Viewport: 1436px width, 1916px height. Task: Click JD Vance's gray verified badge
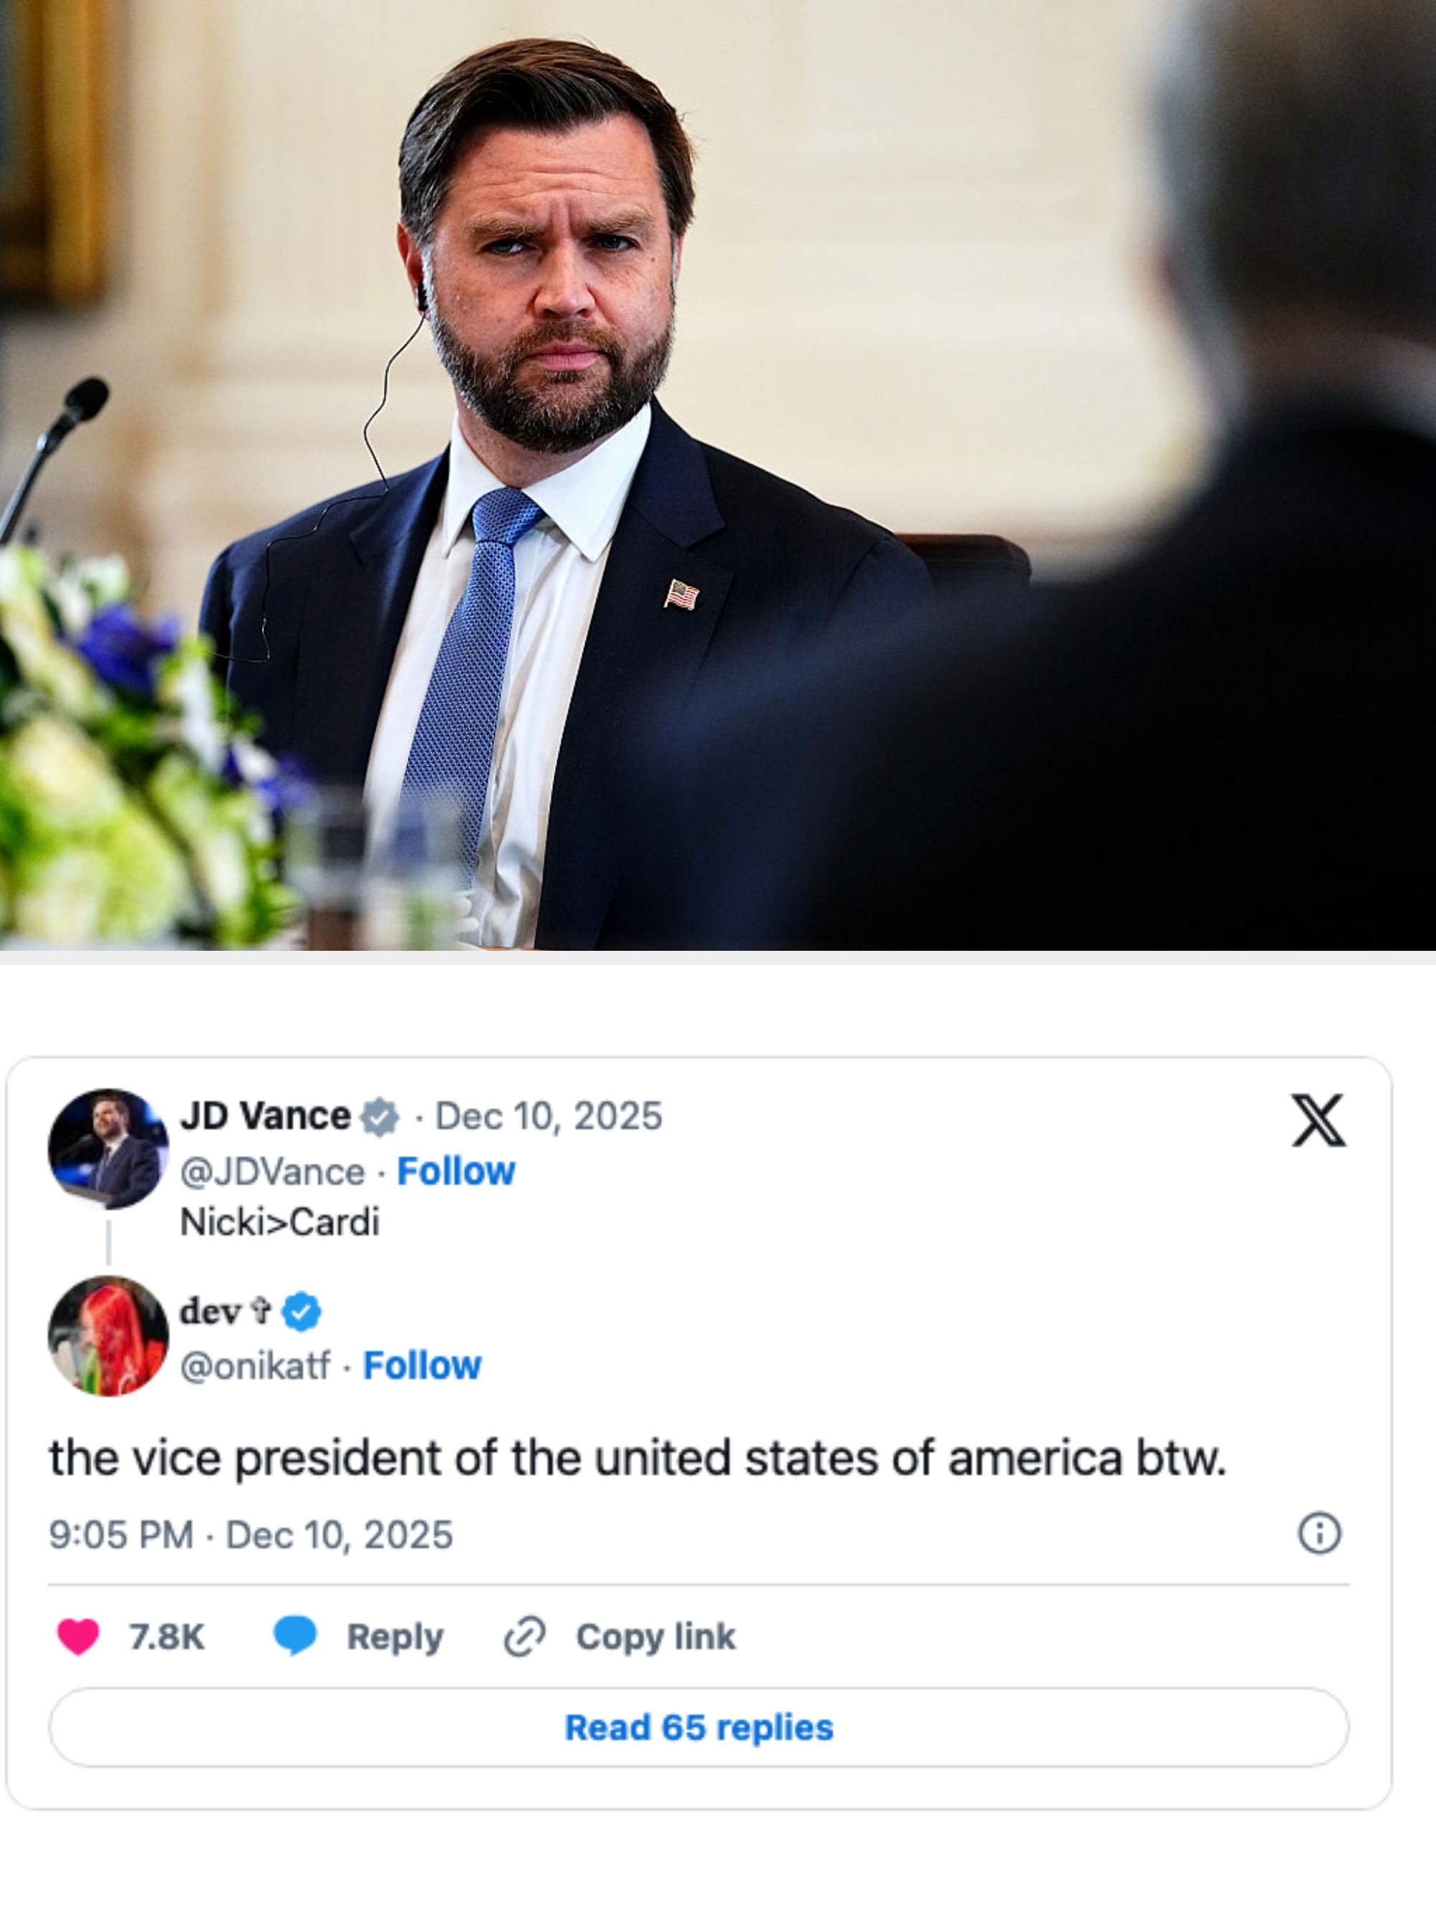(x=382, y=1117)
